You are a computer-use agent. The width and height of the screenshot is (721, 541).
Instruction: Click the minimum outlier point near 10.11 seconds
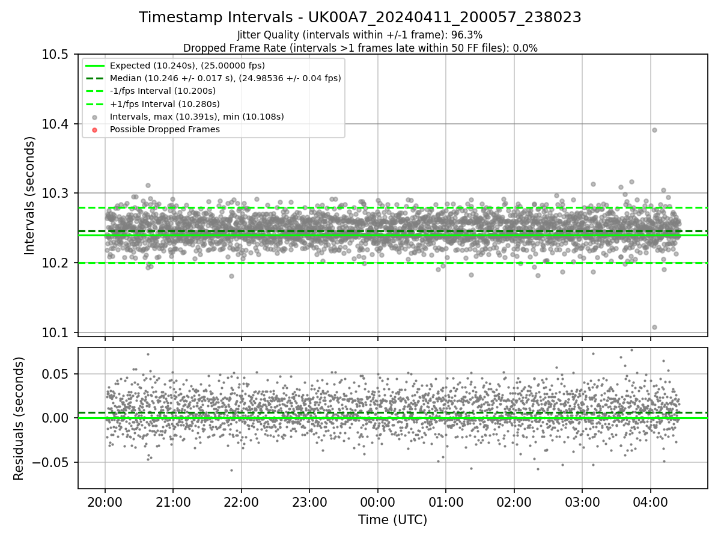pos(654,327)
